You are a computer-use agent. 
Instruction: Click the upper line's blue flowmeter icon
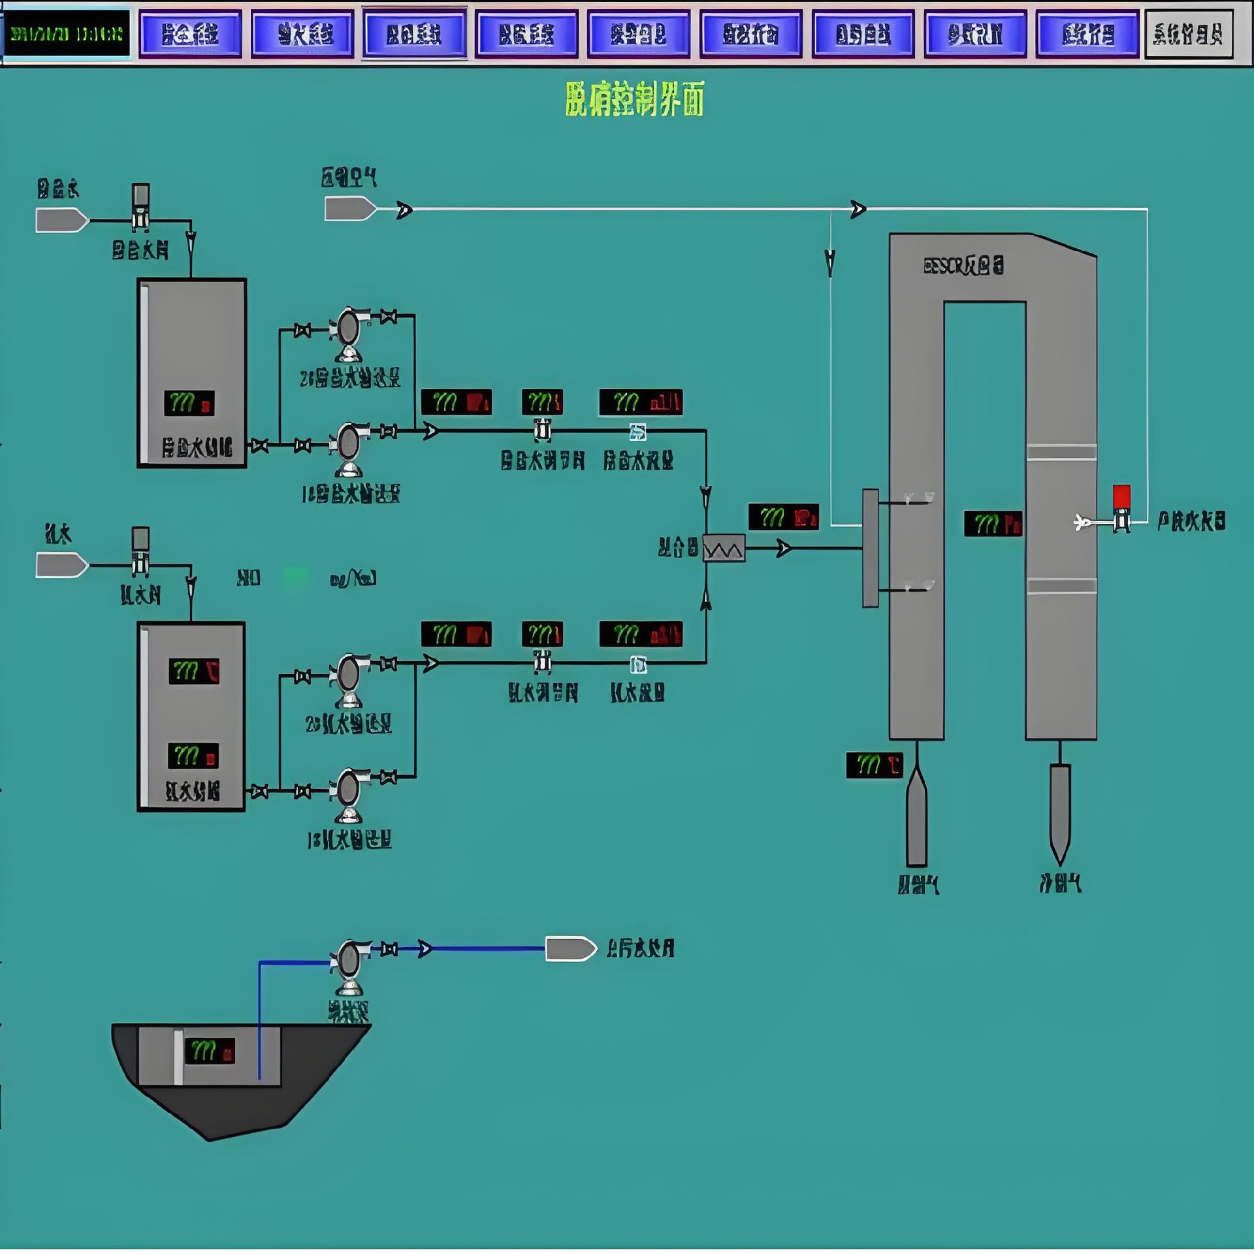pos(638,432)
